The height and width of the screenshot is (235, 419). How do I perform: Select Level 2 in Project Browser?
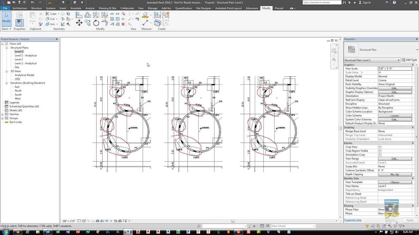(19, 59)
